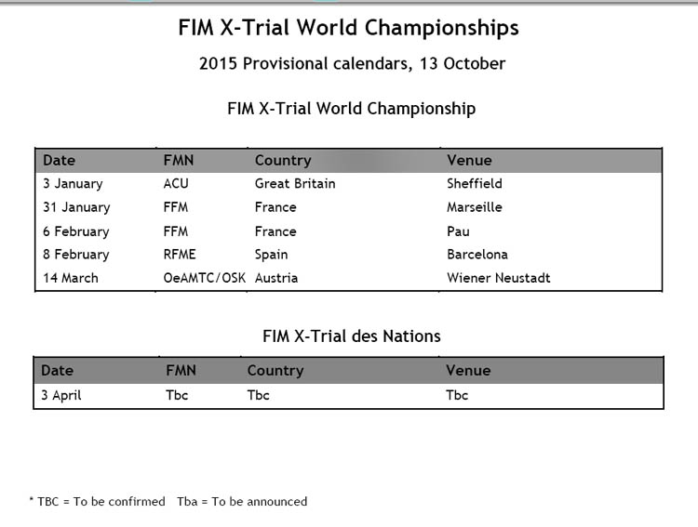
Task: Click the ACU federation cell
Action: tap(176, 183)
